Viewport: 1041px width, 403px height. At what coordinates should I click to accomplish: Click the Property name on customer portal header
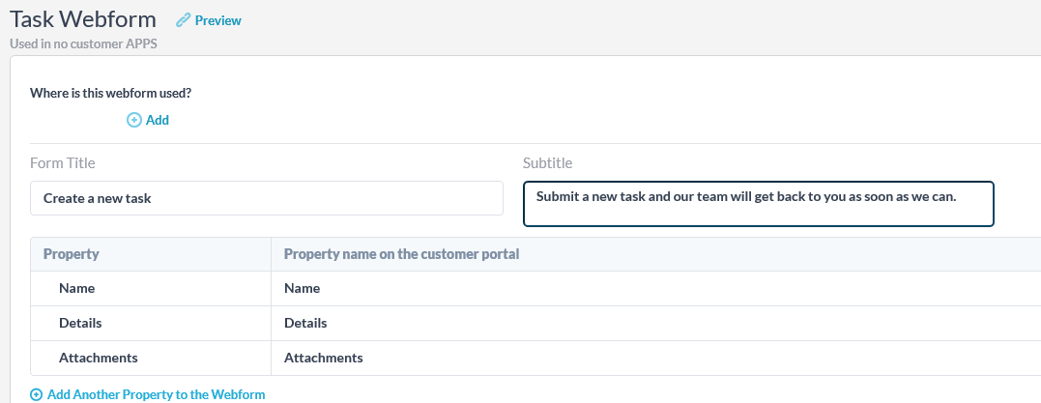(402, 253)
